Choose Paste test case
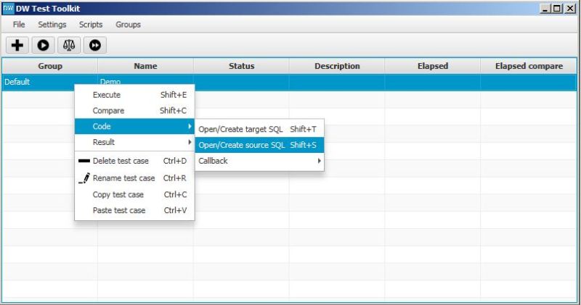The width and height of the screenshot is (581, 305). pyautogui.click(x=134, y=210)
